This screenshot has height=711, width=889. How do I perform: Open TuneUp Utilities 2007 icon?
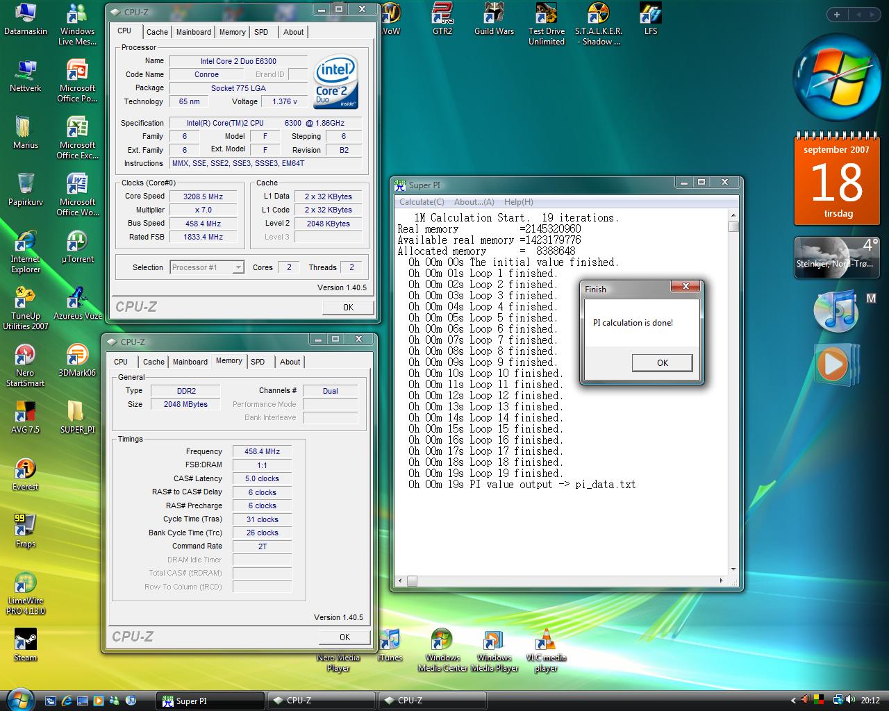[26, 310]
